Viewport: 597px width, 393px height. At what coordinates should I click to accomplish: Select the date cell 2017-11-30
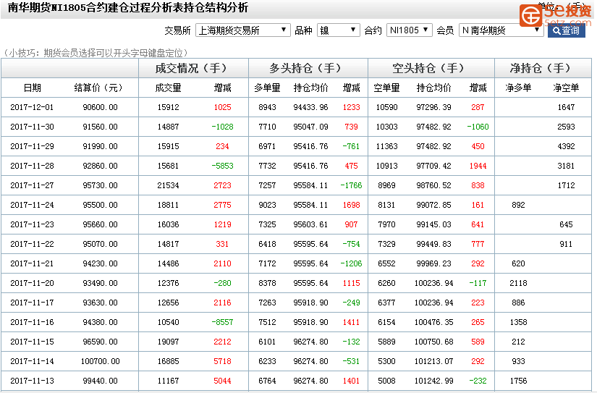click(32, 127)
